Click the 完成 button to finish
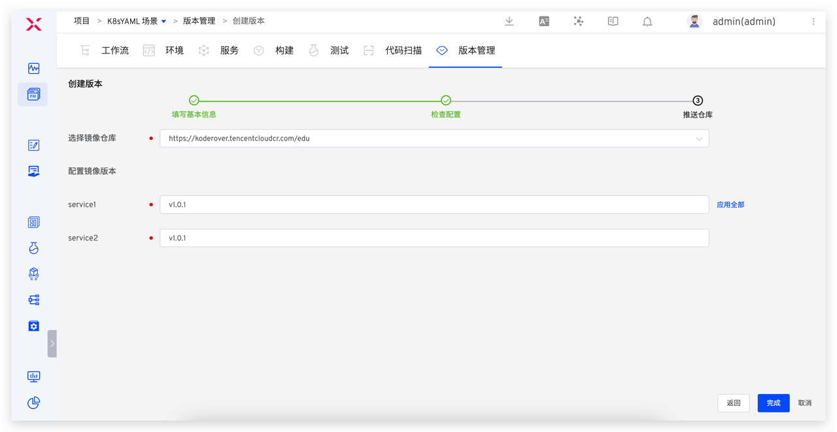 [x=773, y=403]
